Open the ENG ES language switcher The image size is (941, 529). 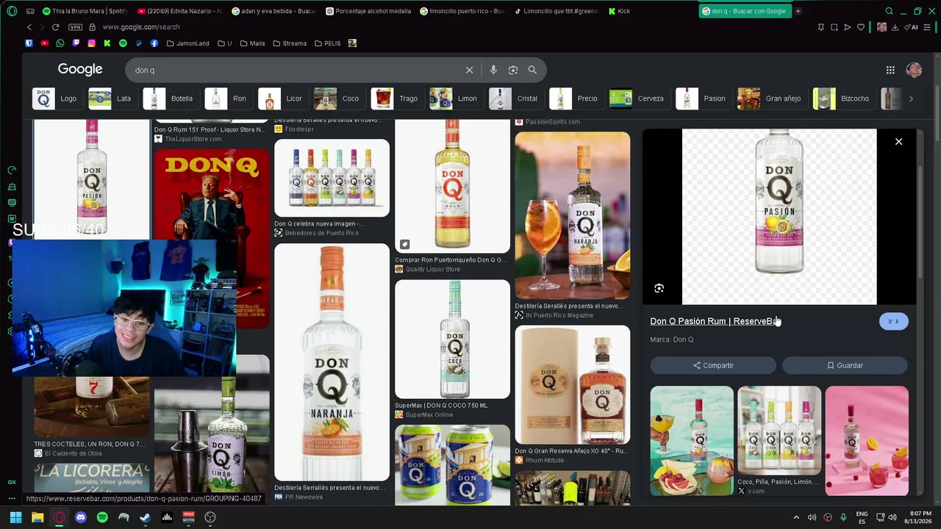pos(862,517)
